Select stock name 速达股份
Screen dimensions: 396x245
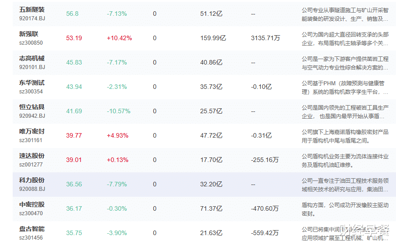(x=32, y=156)
